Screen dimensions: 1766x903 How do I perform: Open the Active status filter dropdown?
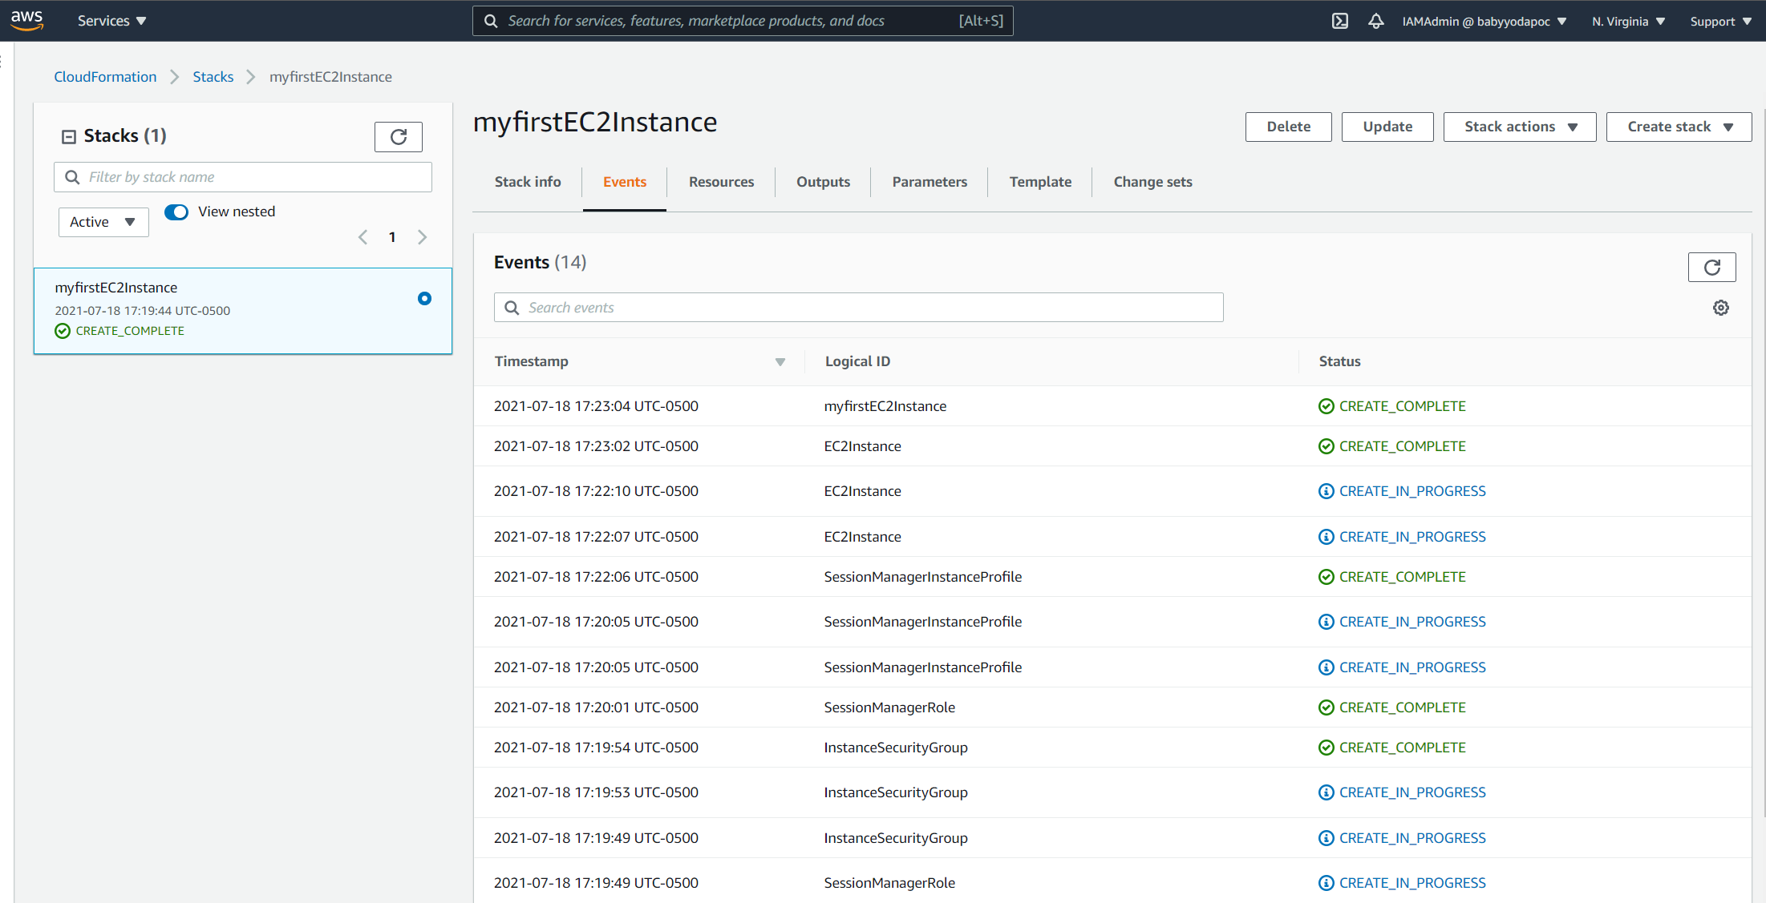click(103, 222)
